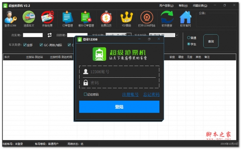Screen dimensions: 241x149
Task: Open the 帮助(H) menu
Action: [183, 6]
